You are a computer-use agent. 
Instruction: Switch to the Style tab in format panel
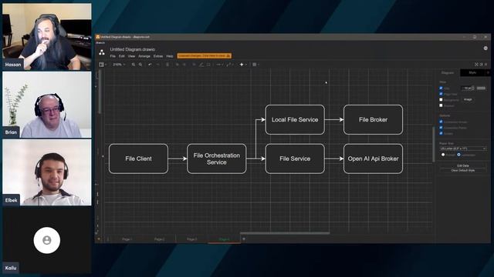pyautogui.click(x=472, y=72)
